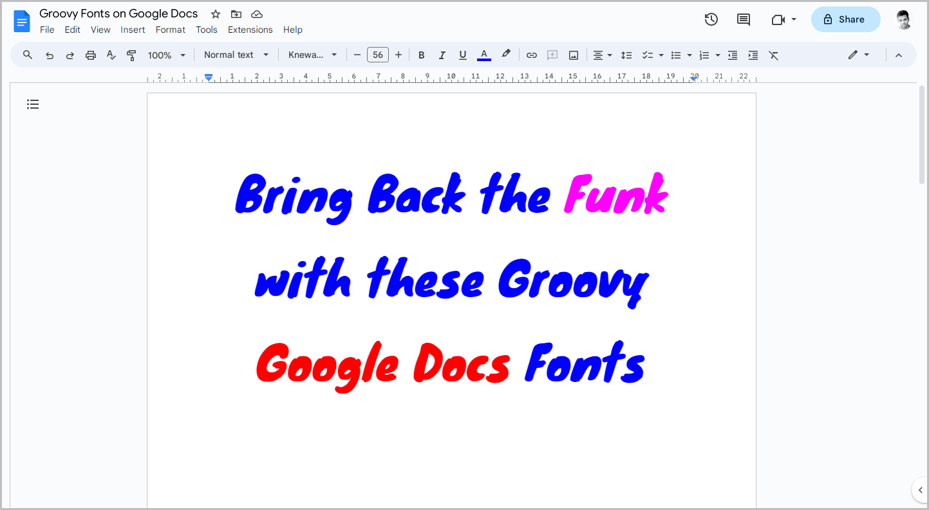Screen dimensions: 929x510
Task: Open the Extensions menu
Action: (250, 30)
